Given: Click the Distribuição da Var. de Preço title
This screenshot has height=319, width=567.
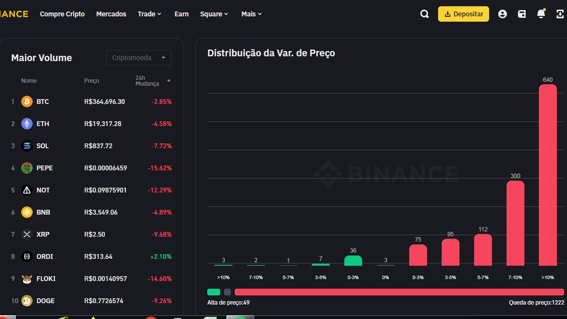Looking at the screenshot, I should pos(271,53).
